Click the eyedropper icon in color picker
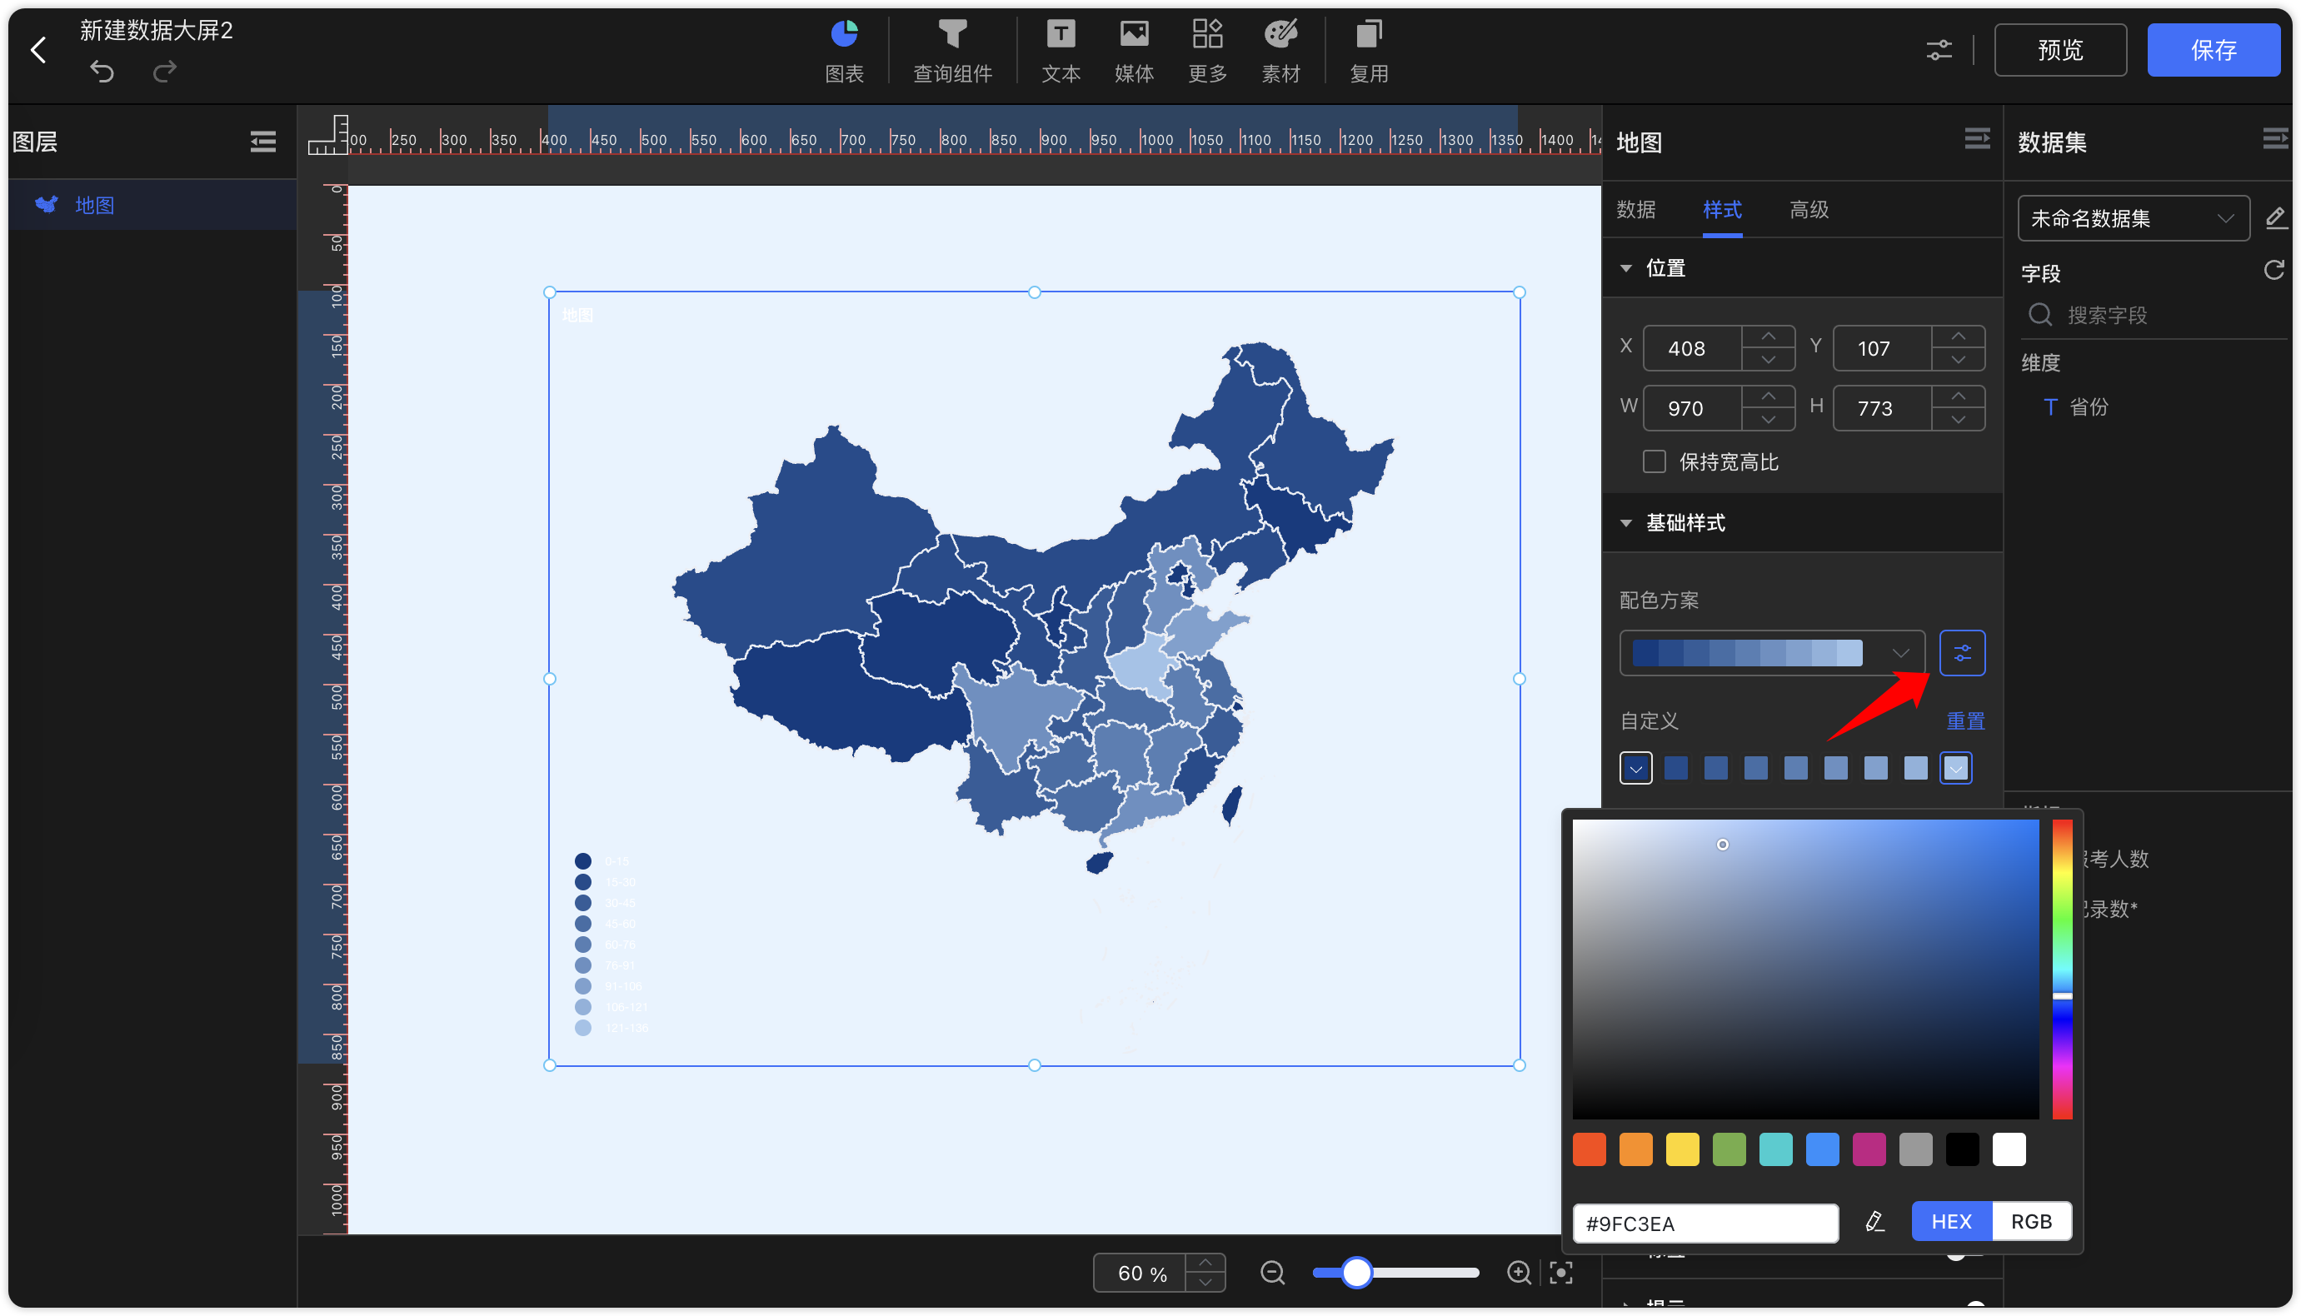The image size is (2301, 1316). [x=1875, y=1222]
